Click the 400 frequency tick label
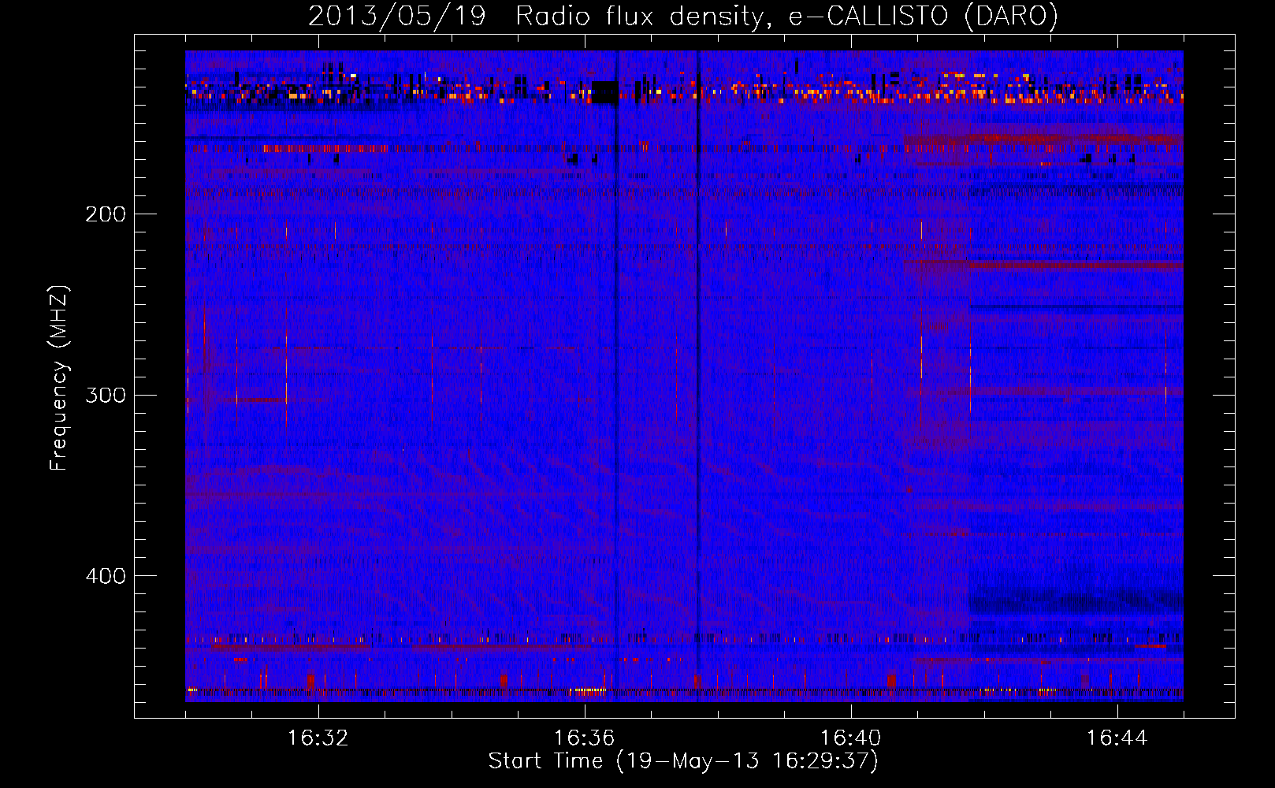This screenshot has height=788, width=1275. (x=106, y=576)
